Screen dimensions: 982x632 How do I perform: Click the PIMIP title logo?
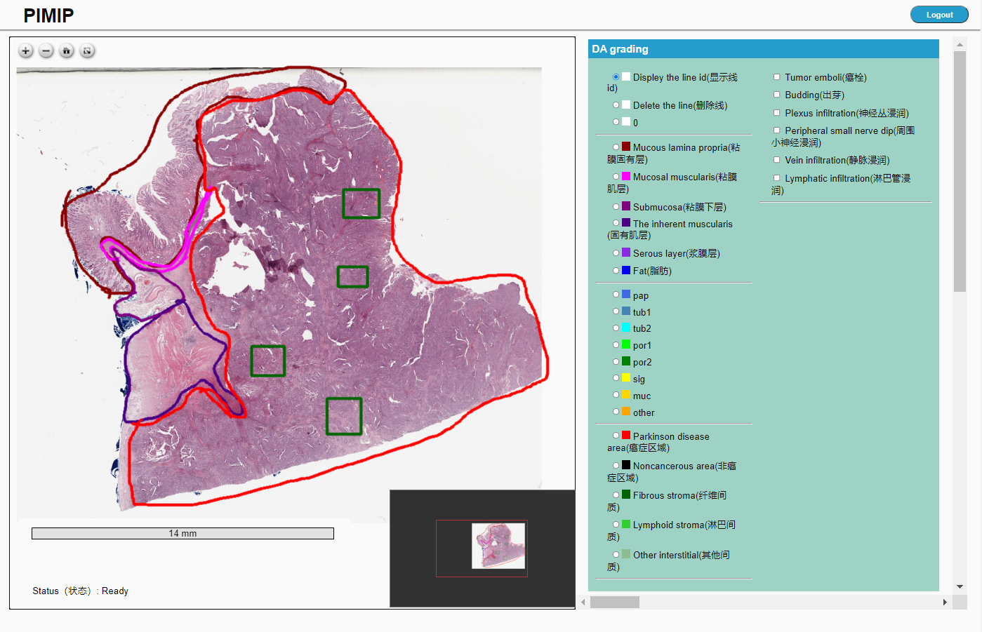click(48, 15)
